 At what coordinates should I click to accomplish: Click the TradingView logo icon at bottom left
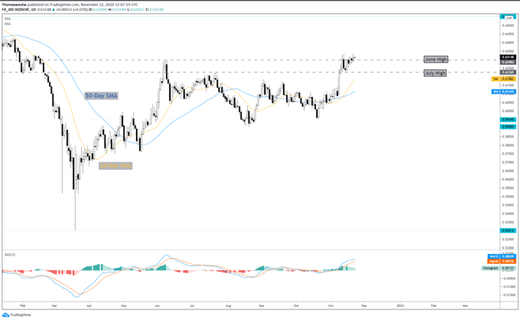pos(5,315)
